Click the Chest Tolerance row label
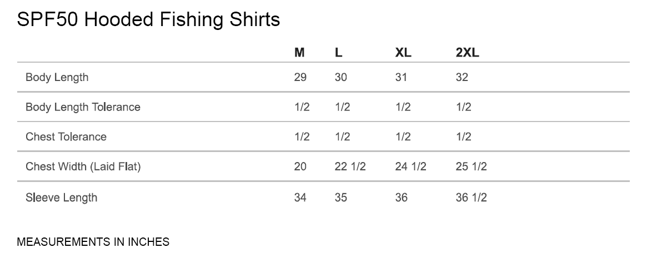 click(x=66, y=136)
